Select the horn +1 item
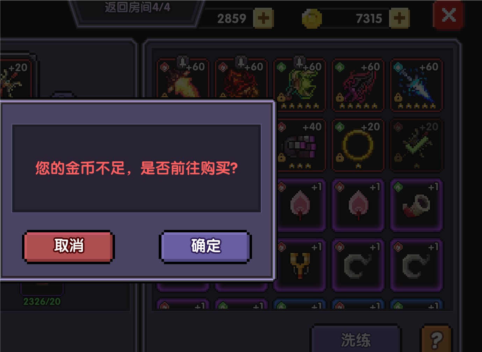482x352 pixels. point(416,205)
